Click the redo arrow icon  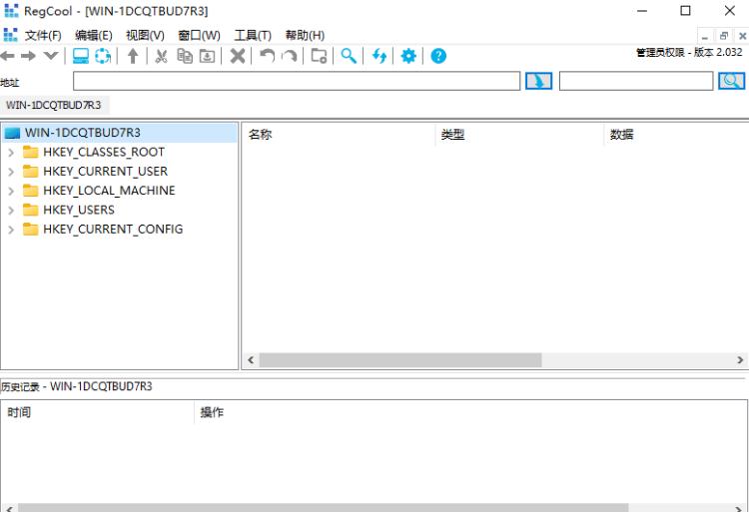289,56
